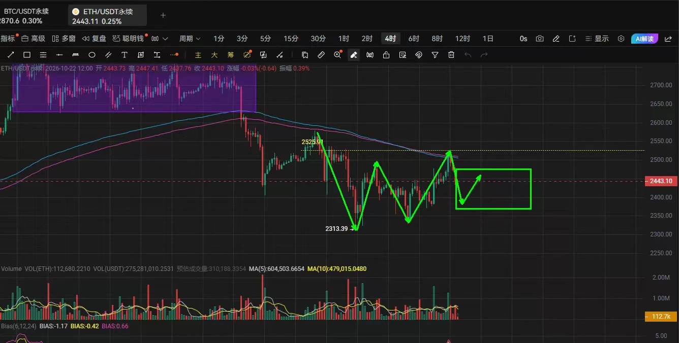The width and height of the screenshot is (679, 343).
Task: Click the 2443.10 current price label
Action: [x=661, y=181]
